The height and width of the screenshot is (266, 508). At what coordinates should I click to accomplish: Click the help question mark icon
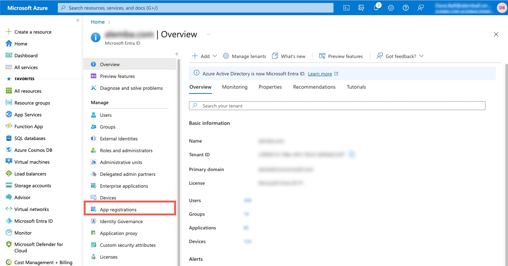405,8
